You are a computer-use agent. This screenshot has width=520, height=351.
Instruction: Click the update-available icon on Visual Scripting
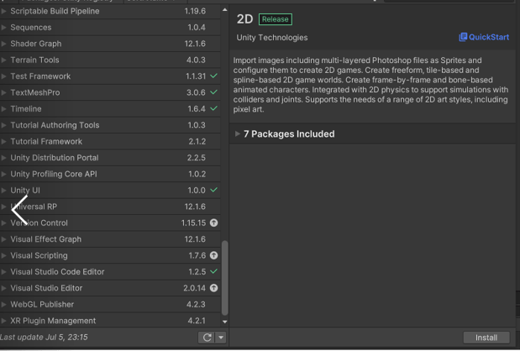[x=213, y=255]
